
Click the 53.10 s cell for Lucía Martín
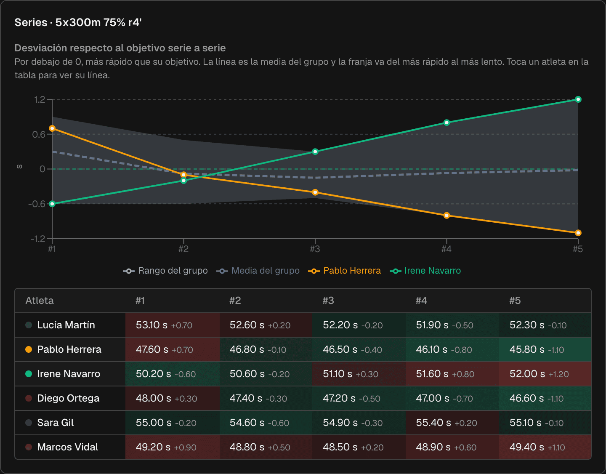coord(173,325)
